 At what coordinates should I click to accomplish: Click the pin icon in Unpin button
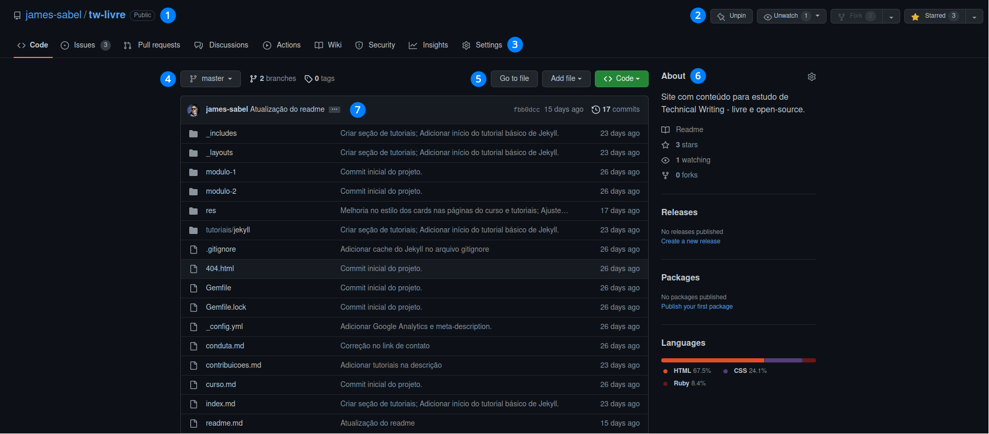point(721,16)
